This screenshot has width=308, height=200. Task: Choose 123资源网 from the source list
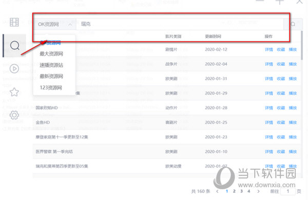(51, 87)
